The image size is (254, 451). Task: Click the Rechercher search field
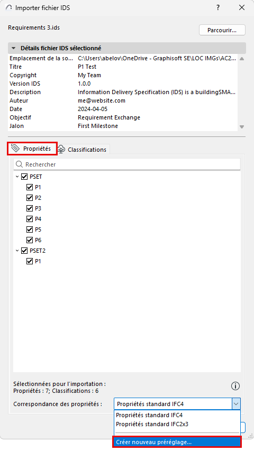126,164
